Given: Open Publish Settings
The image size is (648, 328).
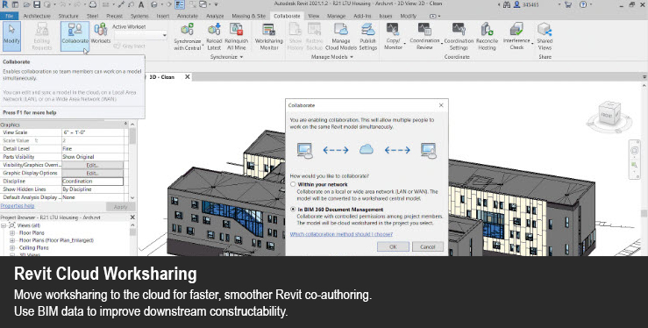Looking at the screenshot, I should 367,37.
